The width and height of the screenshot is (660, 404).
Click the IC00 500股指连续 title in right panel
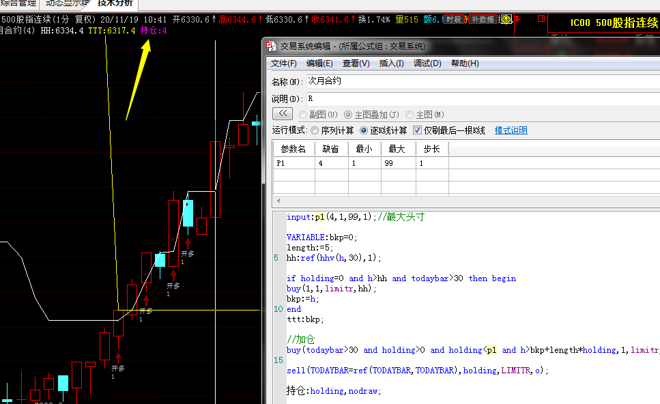[x=614, y=23]
